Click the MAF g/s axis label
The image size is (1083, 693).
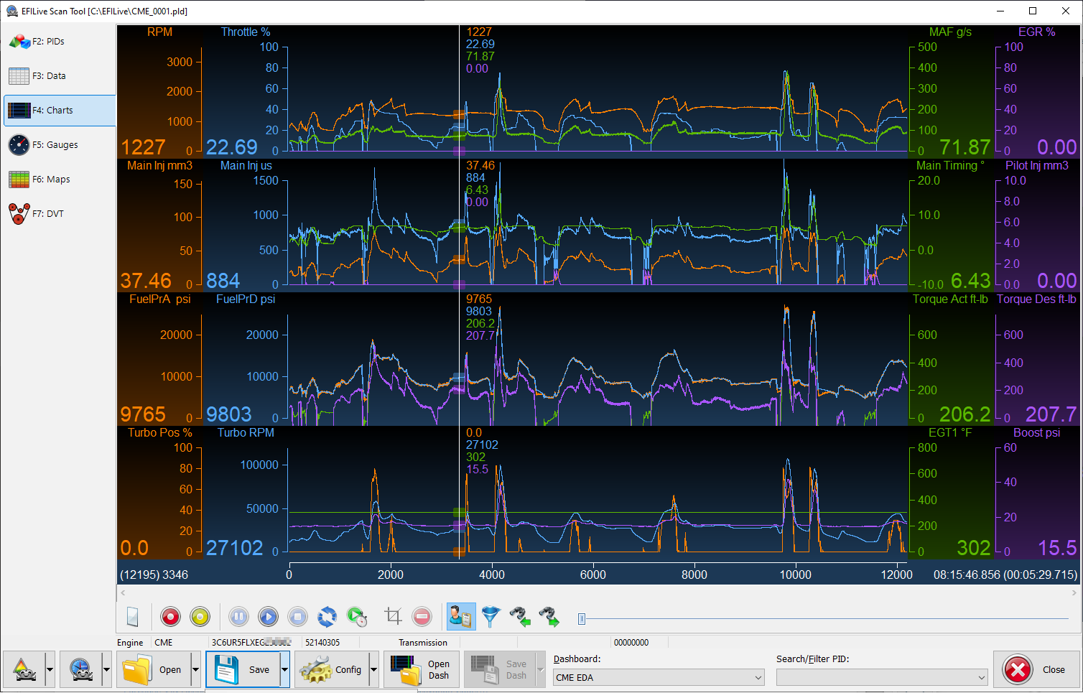click(950, 32)
